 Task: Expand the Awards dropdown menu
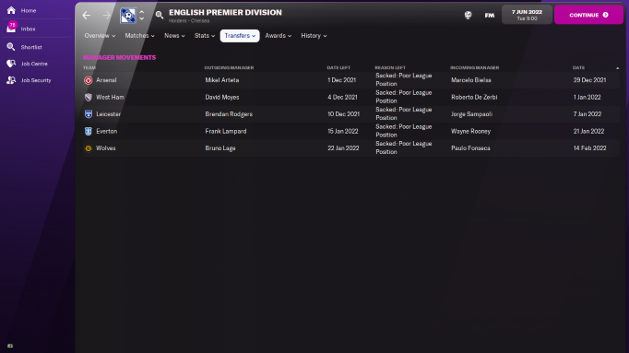(x=278, y=36)
